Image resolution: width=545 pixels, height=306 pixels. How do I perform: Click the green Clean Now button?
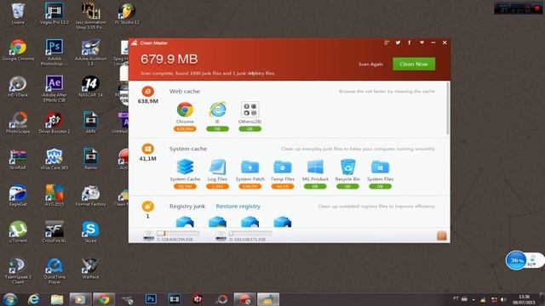pos(414,64)
